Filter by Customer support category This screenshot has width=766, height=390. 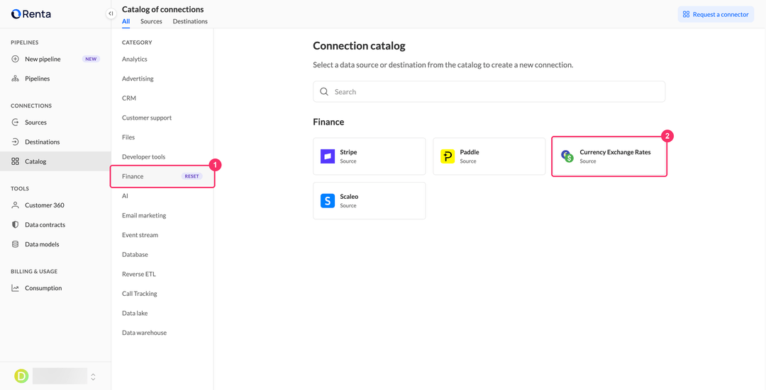click(x=147, y=117)
